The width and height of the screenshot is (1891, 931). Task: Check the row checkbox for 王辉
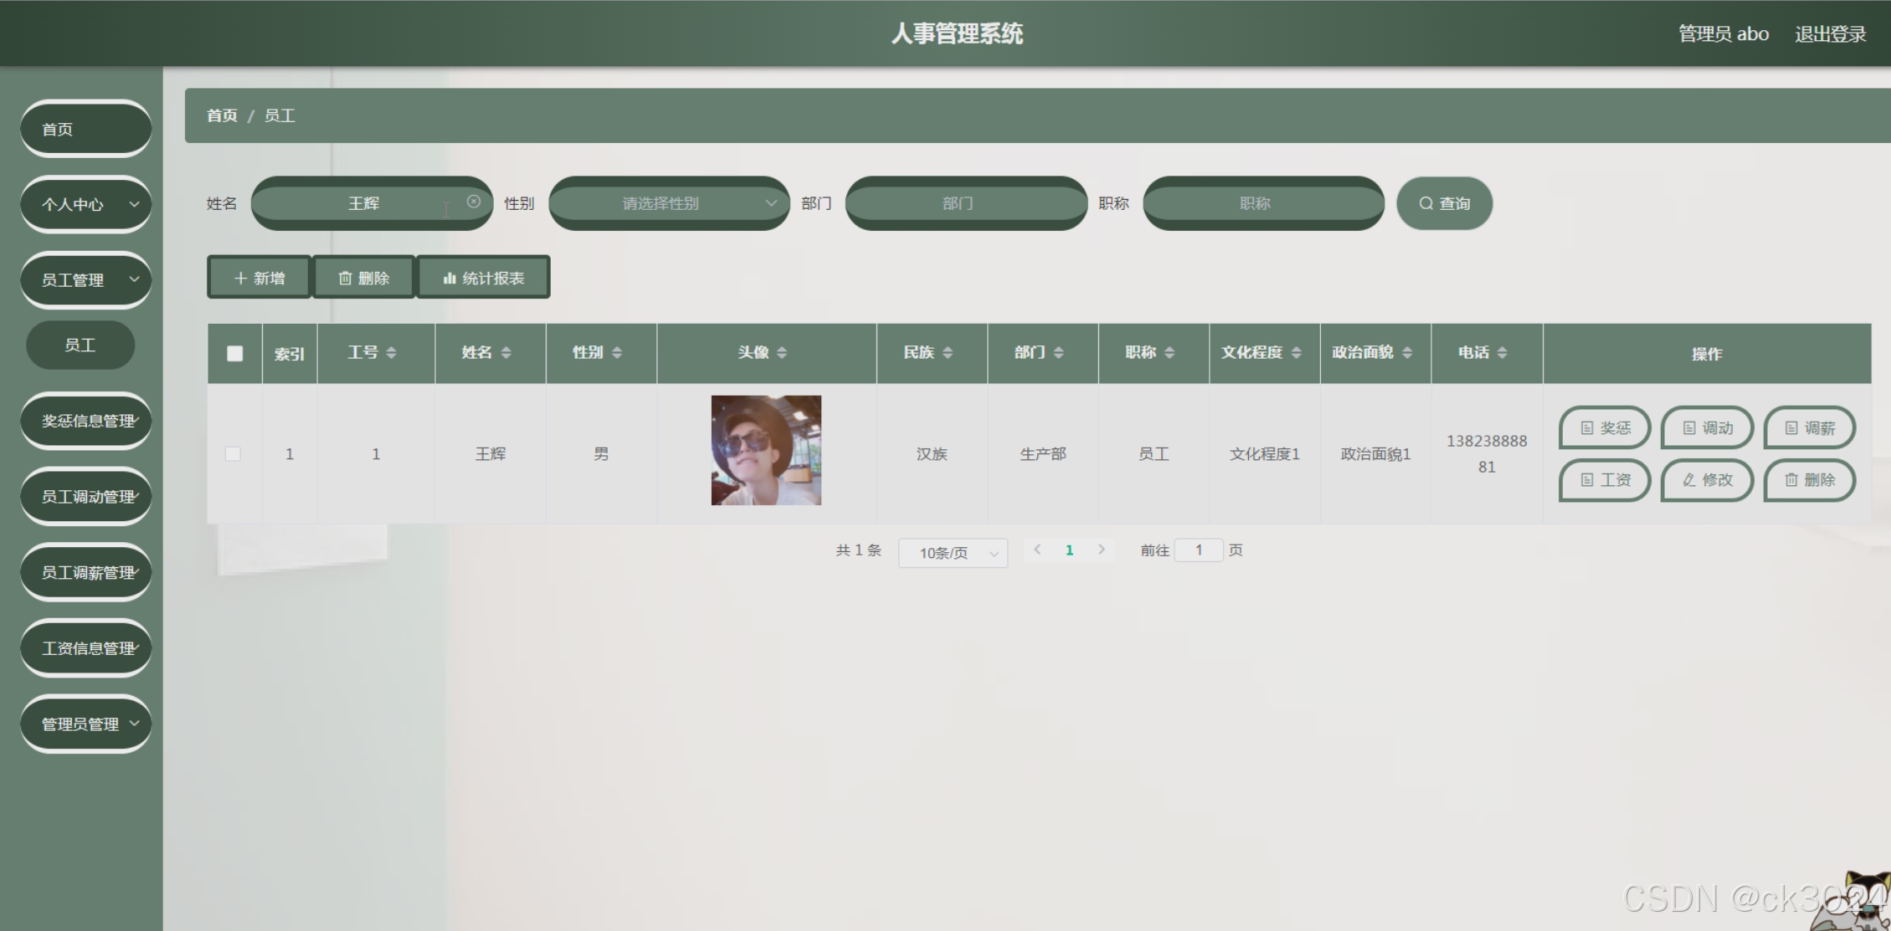(x=234, y=454)
